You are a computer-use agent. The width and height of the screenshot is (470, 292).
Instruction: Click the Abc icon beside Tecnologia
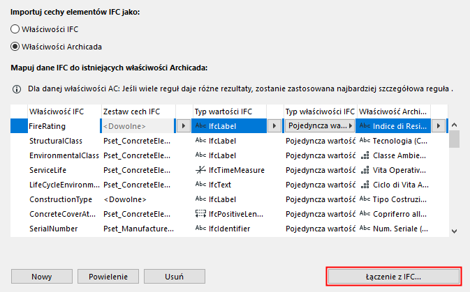364,141
